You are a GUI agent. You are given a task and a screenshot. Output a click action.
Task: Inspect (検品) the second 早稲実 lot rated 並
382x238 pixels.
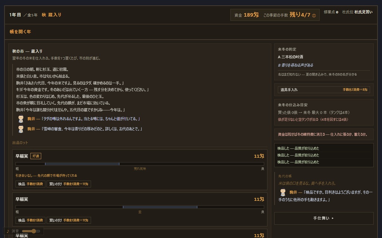[31, 220]
